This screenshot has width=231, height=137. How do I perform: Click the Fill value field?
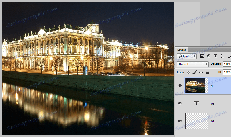point(227,72)
